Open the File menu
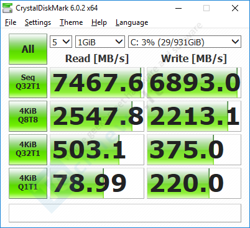250x228 pixels. point(11,22)
